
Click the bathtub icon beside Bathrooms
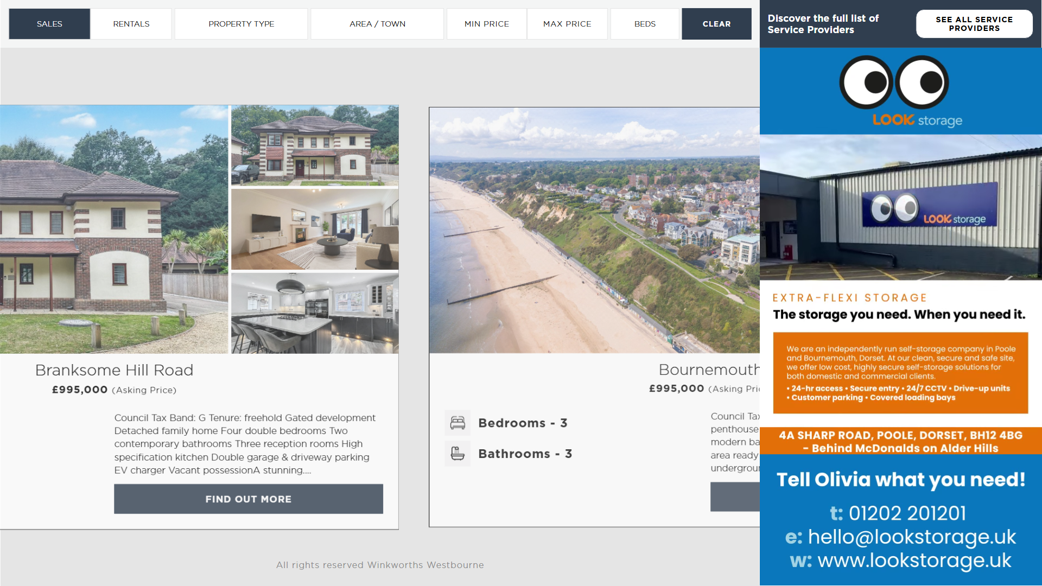(458, 454)
